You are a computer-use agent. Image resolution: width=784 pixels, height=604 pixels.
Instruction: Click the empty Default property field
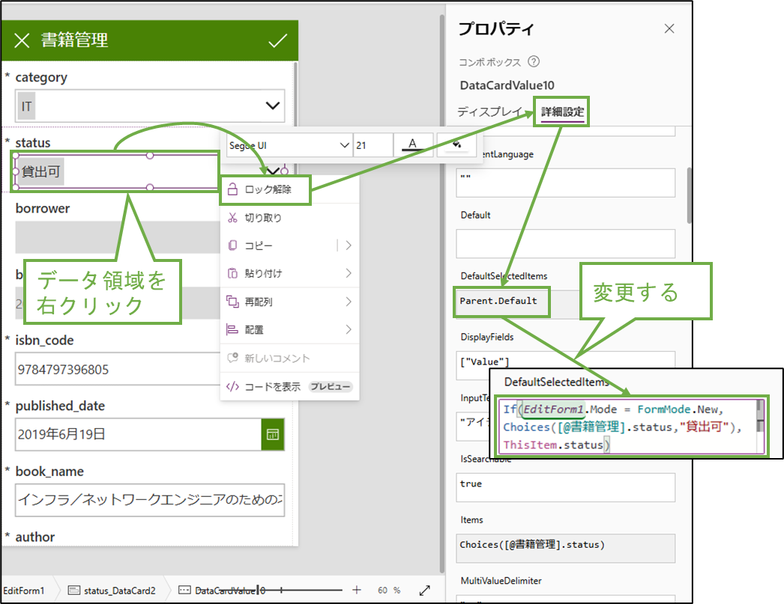(565, 243)
